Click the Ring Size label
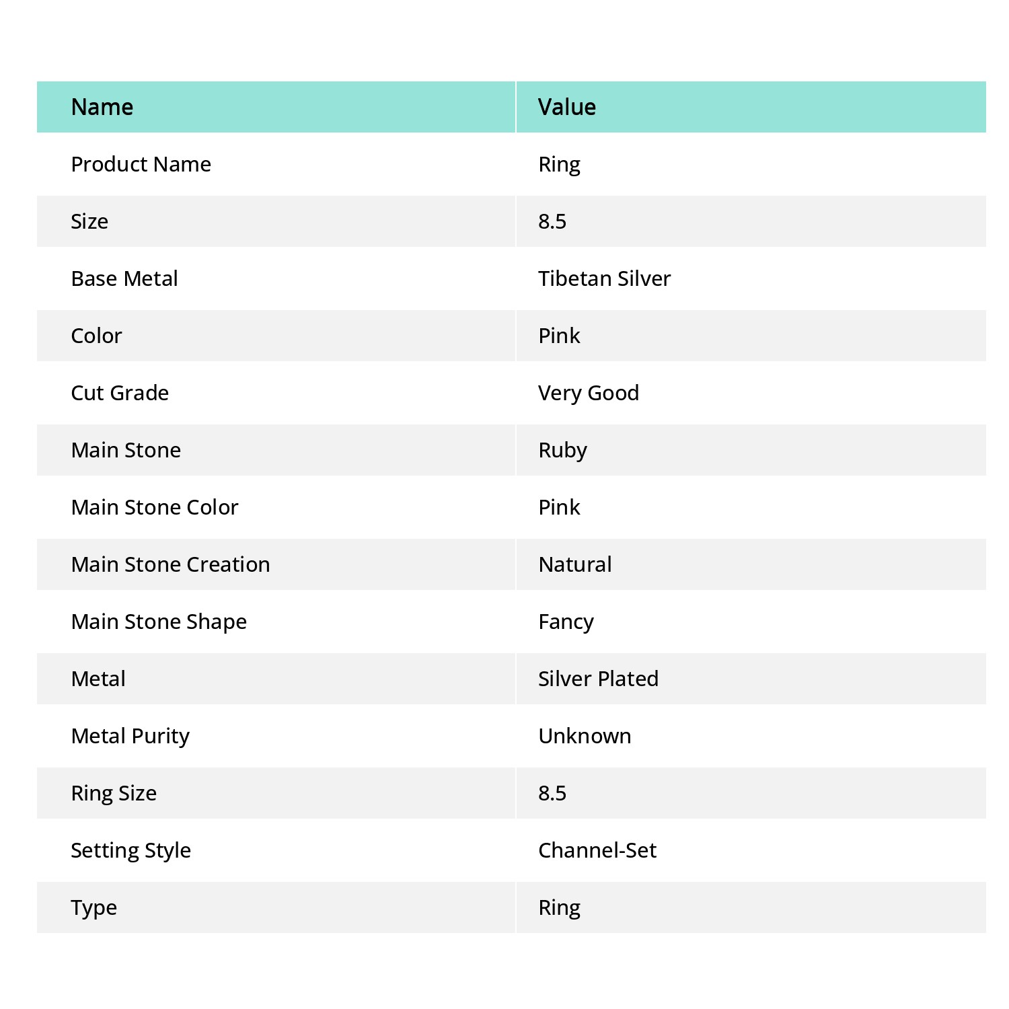This screenshot has height=1009, width=1009. coord(114,793)
